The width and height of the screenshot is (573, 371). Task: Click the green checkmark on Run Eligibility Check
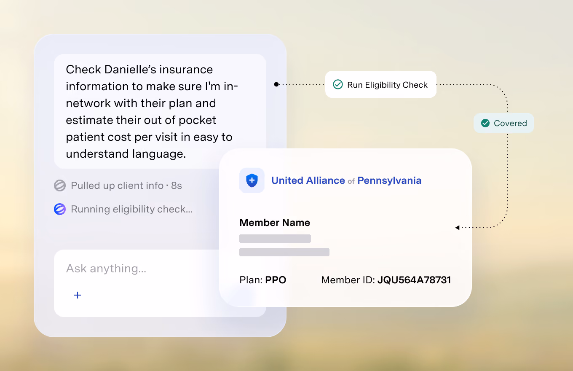pos(338,85)
